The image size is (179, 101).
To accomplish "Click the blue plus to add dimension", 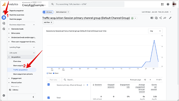I will click(x=88, y=85).
